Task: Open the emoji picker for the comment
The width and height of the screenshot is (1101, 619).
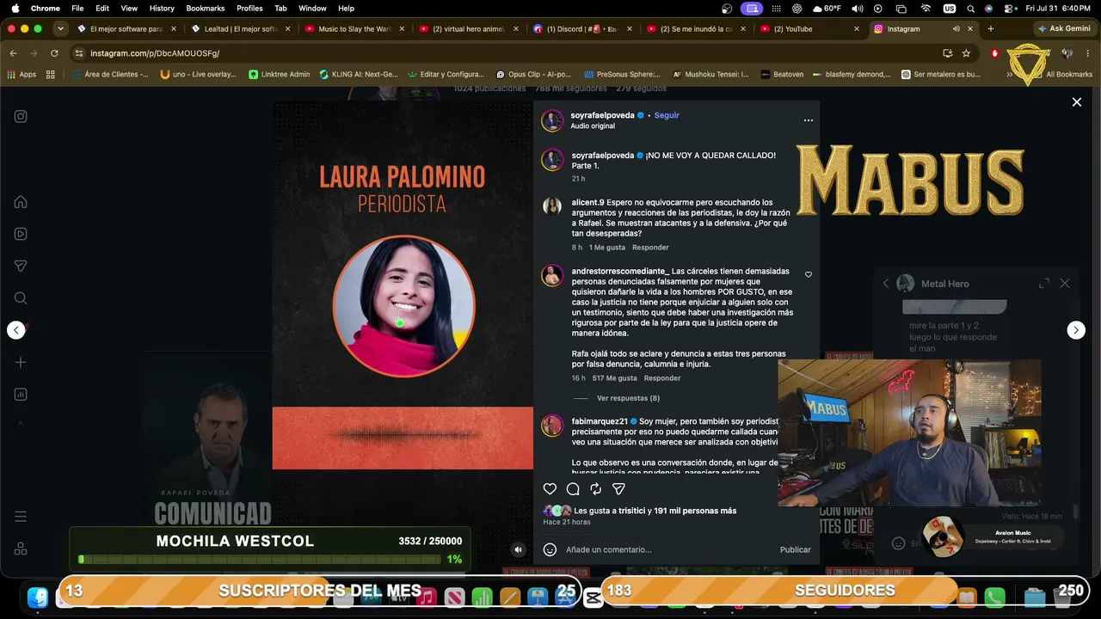Action: [x=550, y=549]
